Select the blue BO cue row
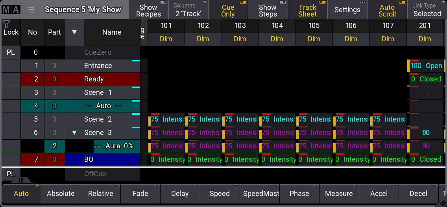The image size is (447, 207). [102, 159]
